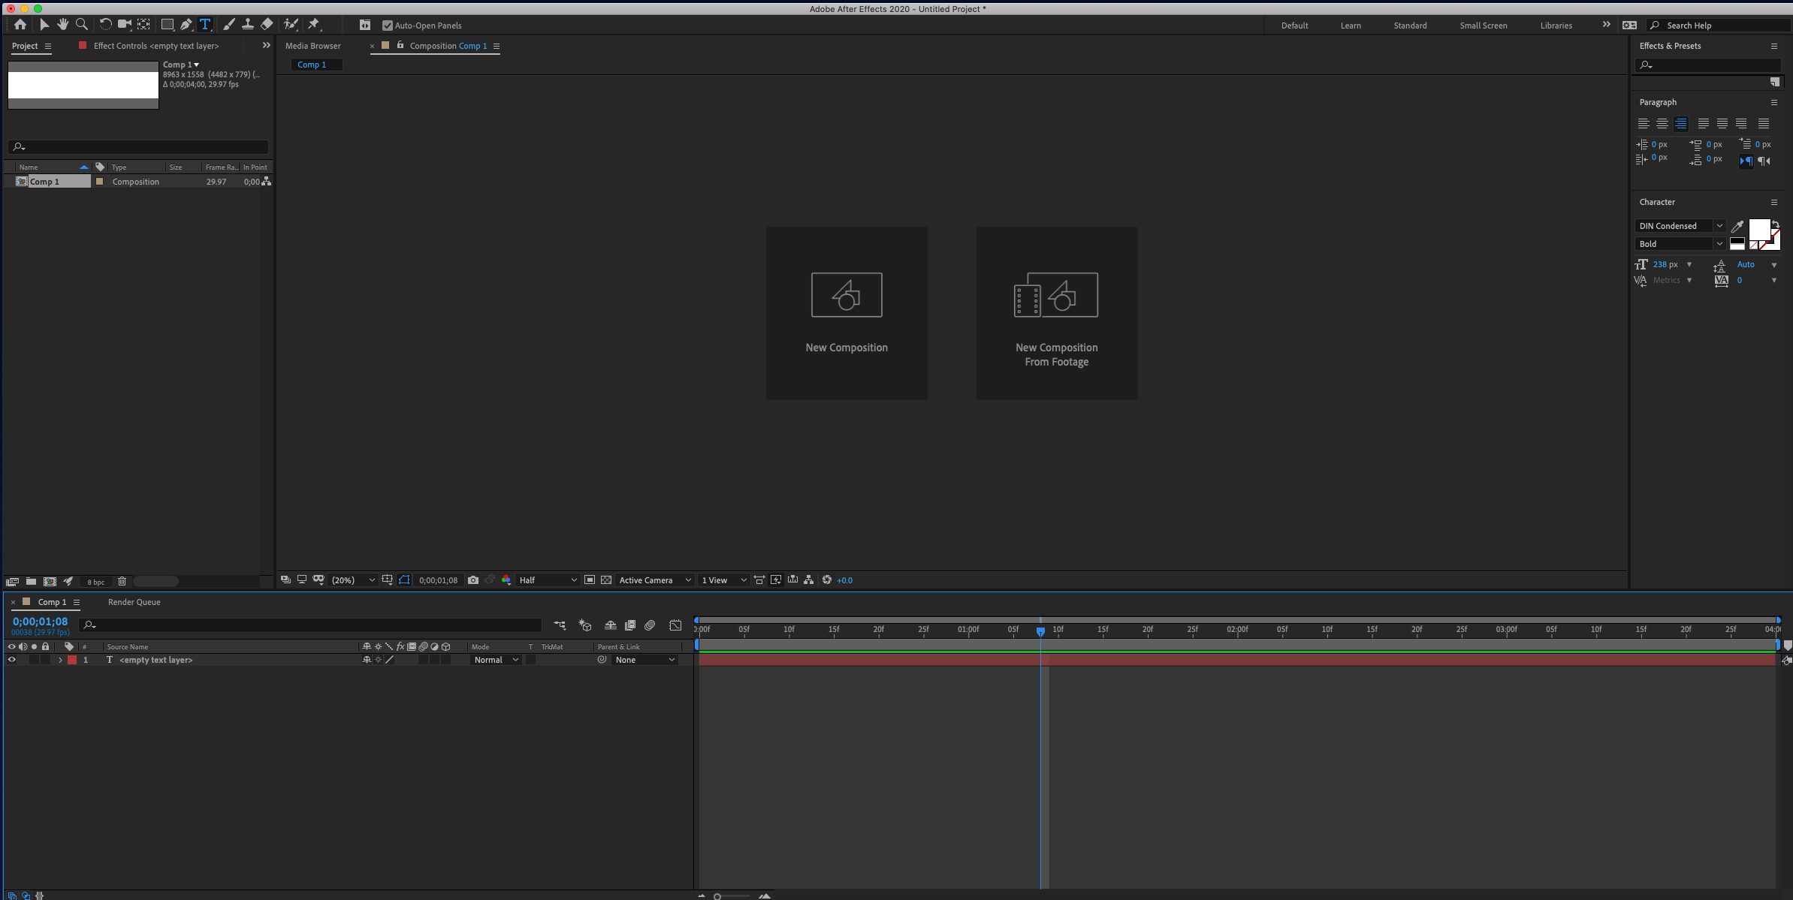Select the Clone Stamp tool
The height and width of the screenshot is (900, 1793).
coord(248,24)
